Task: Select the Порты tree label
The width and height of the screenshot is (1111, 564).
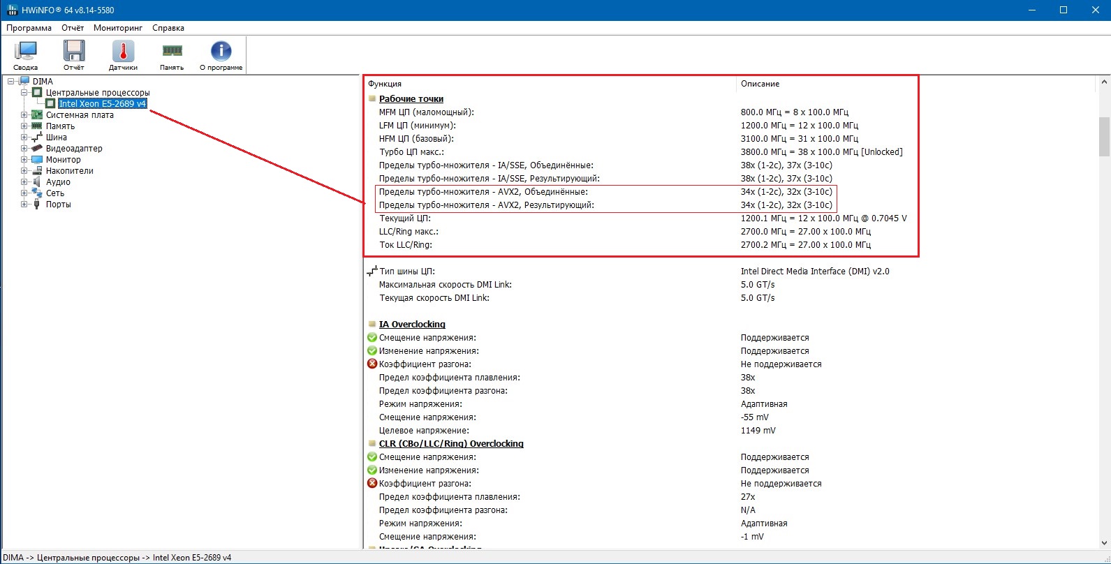Action: [x=59, y=204]
